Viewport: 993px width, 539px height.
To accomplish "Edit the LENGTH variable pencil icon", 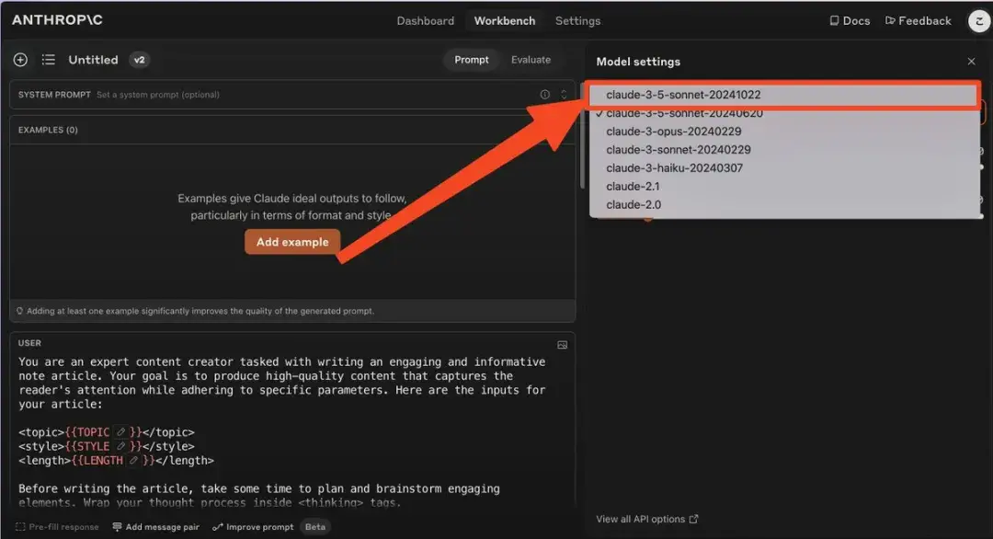I will click(133, 461).
